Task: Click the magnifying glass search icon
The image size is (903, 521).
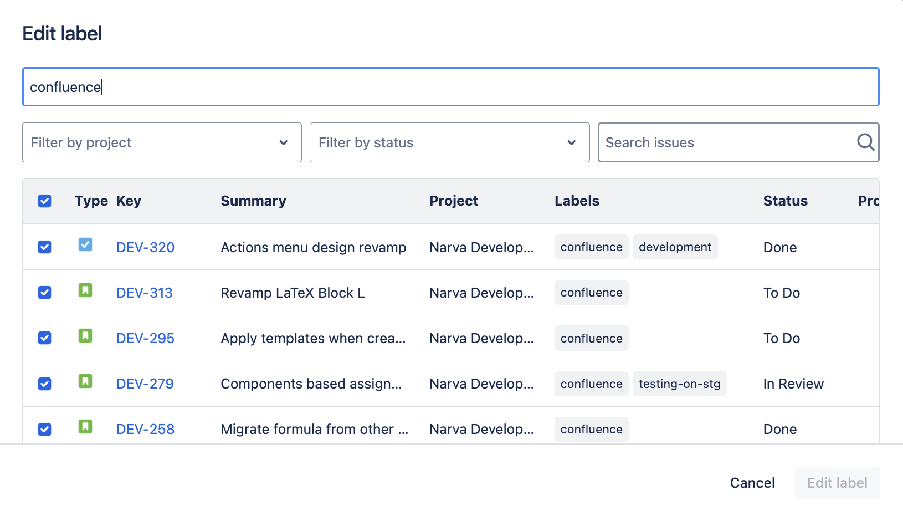Action: [865, 142]
